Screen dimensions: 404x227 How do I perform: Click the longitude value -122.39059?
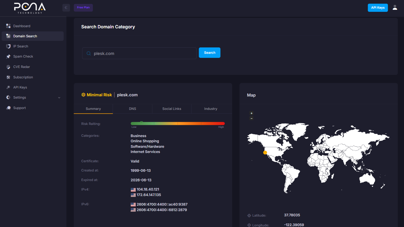click(x=294, y=225)
